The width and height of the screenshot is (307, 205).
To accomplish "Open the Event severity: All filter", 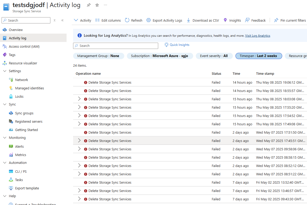I will click(214, 56).
